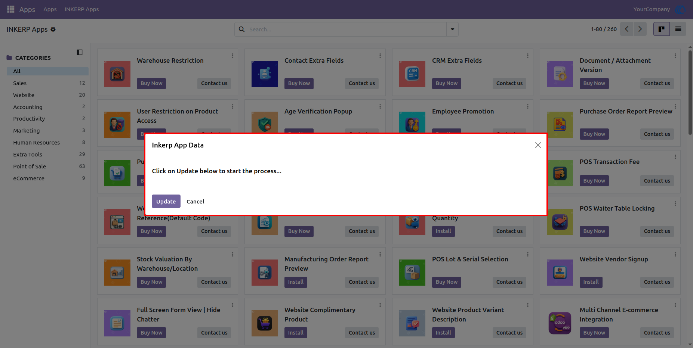Filter by eCommerce category
Screen dimensions: 693x348
(x=47, y=178)
